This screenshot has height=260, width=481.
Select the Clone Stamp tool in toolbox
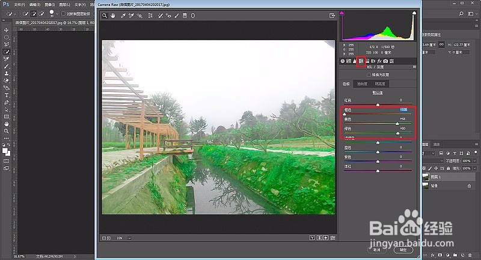[x=6, y=73]
